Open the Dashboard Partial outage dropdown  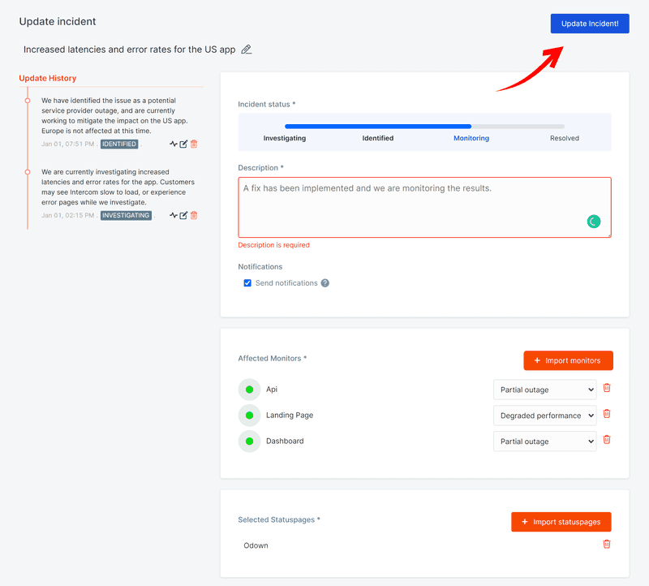(x=544, y=442)
